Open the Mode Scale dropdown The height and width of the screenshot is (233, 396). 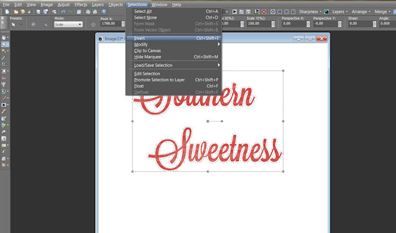coord(67,24)
